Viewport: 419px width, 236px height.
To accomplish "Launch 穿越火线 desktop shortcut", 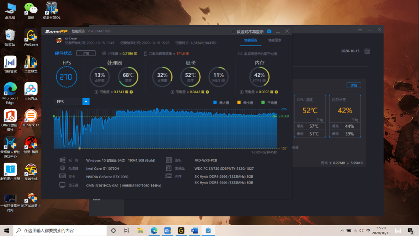I will [x=31, y=172].
